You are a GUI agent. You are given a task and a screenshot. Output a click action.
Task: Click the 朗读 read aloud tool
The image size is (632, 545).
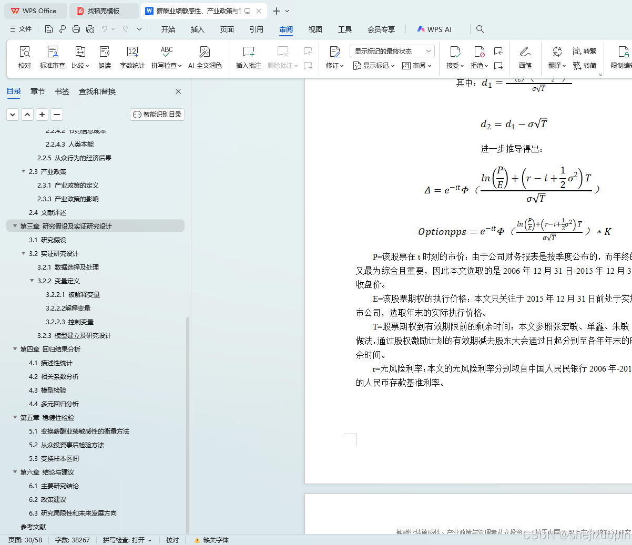tap(105, 57)
